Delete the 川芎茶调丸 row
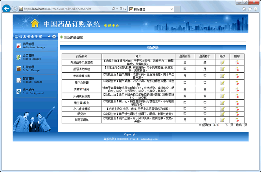Image resolution: width=261 pixels, height=172 pixels. [237, 120]
